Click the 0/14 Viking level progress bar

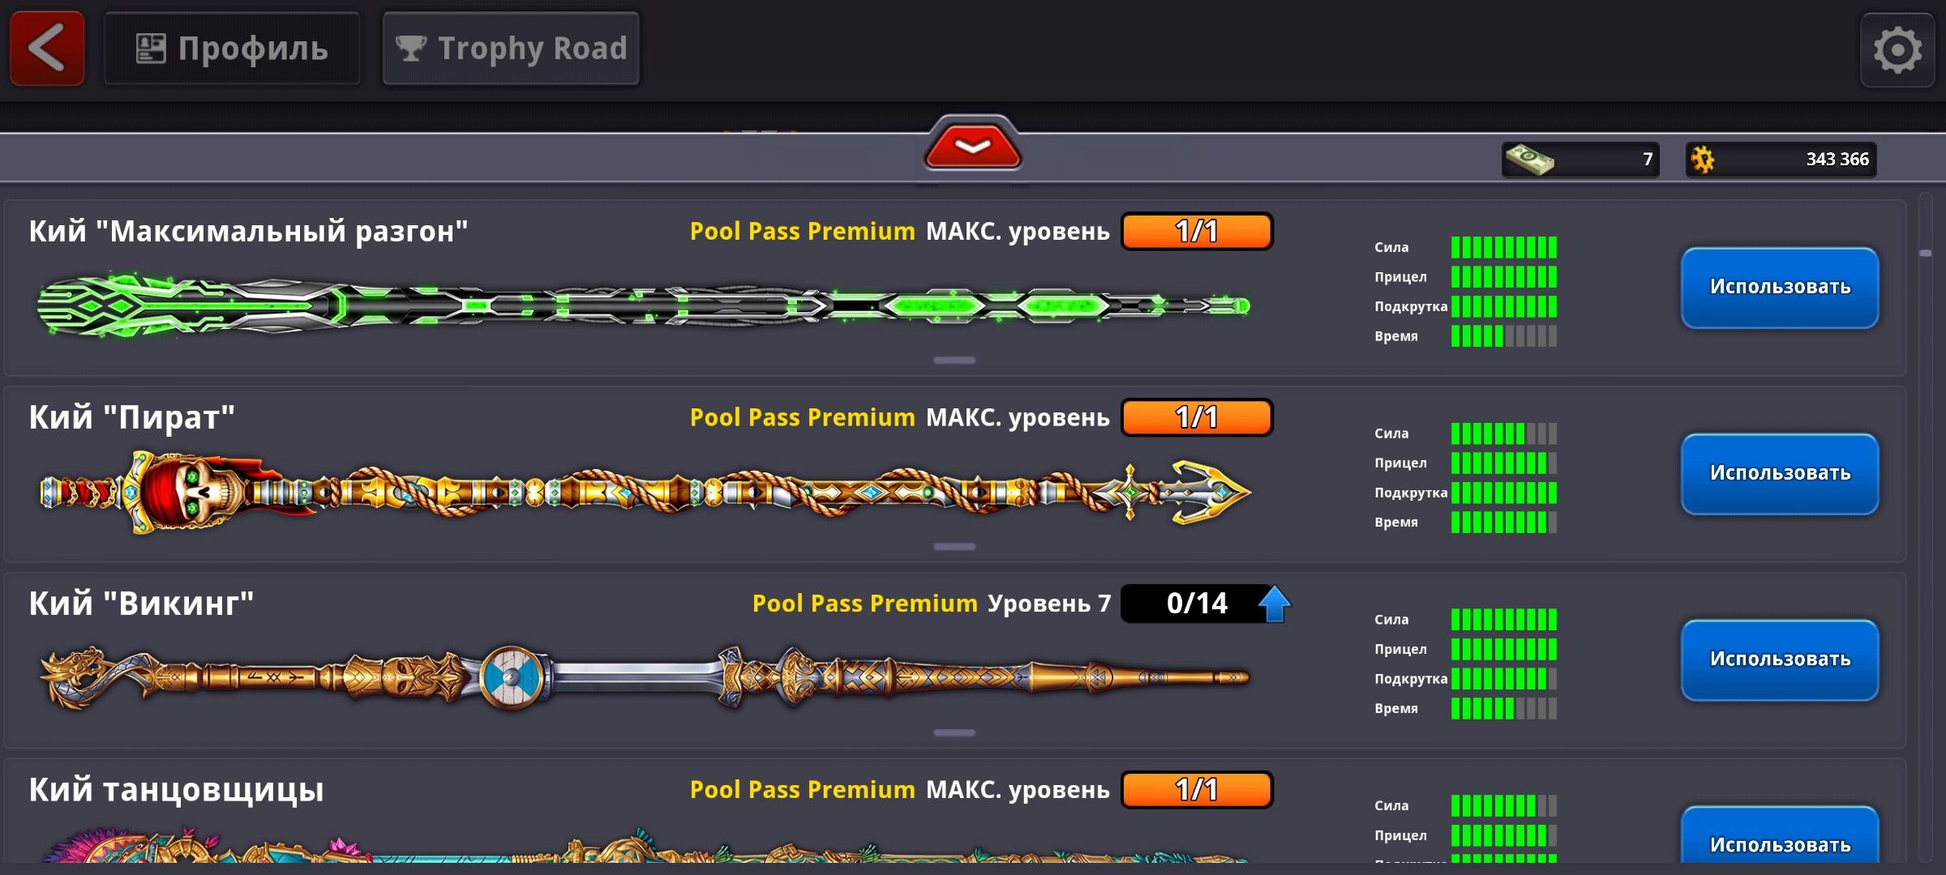click(1197, 604)
